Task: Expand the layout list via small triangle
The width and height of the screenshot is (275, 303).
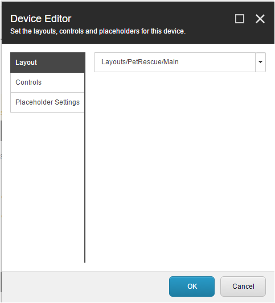Action: pos(261,62)
